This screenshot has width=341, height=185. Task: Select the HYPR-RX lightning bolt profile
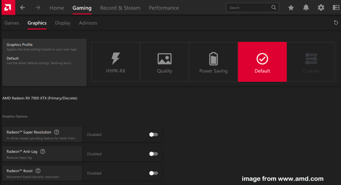(x=115, y=61)
